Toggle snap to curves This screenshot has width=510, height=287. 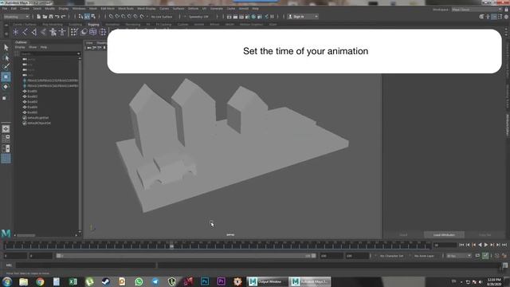(117, 17)
